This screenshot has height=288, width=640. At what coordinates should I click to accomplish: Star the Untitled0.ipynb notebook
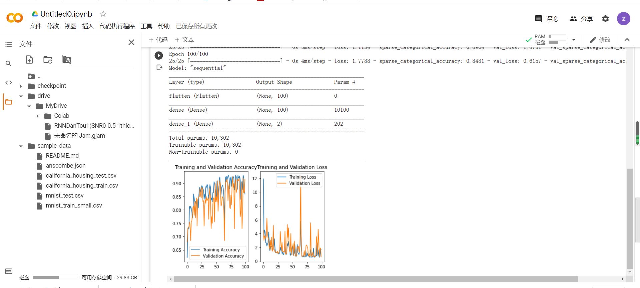click(x=103, y=14)
